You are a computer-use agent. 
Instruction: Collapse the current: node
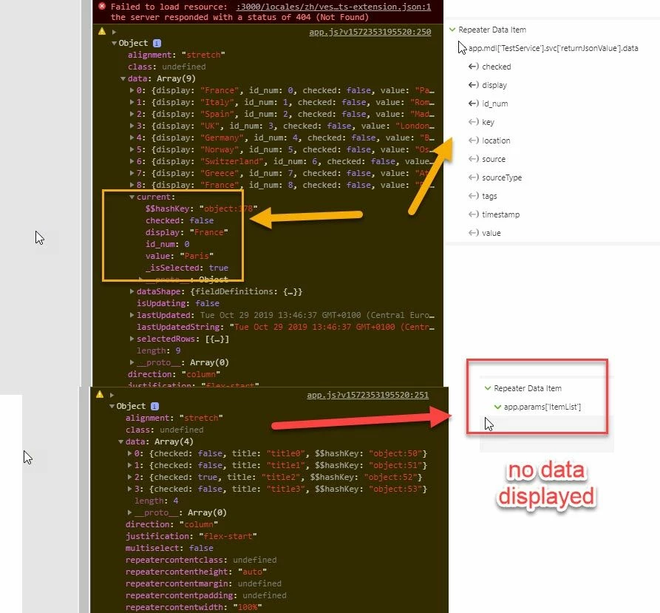click(132, 197)
